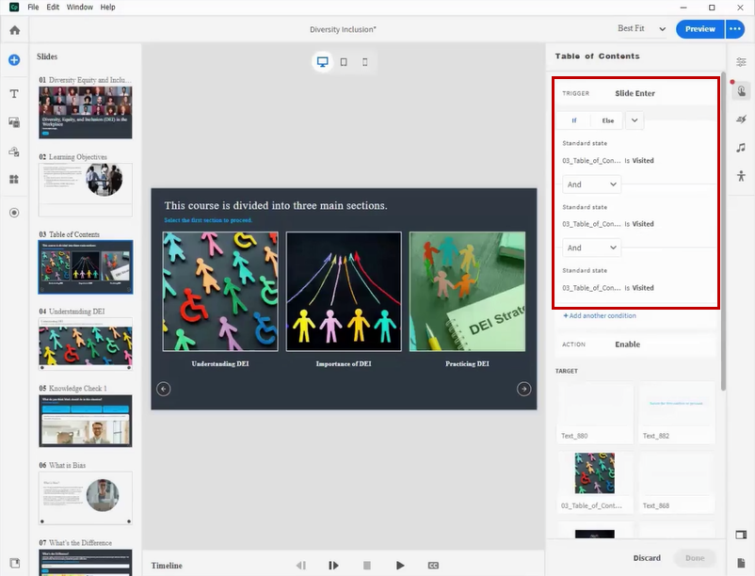Open the File menu
This screenshot has height=576, width=755.
(x=33, y=7)
